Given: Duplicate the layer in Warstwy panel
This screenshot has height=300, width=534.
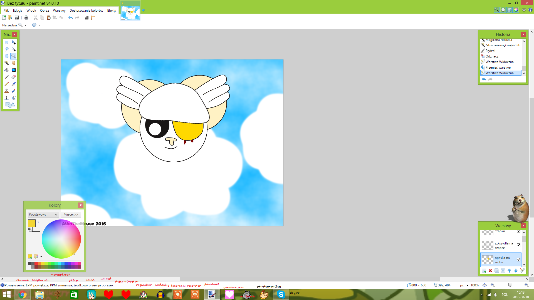Looking at the screenshot, I should (x=497, y=271).
